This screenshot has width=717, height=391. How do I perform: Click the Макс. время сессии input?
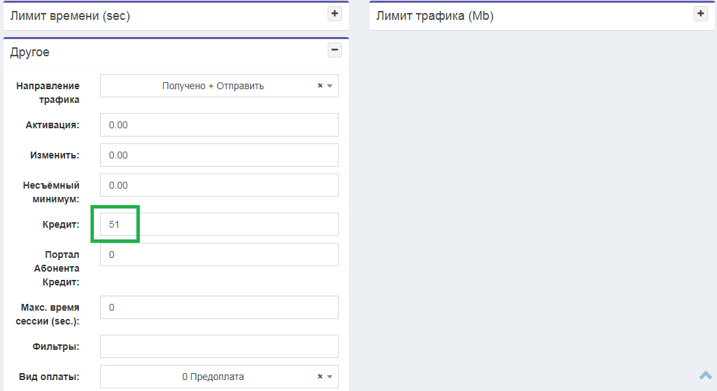point(219,307)
